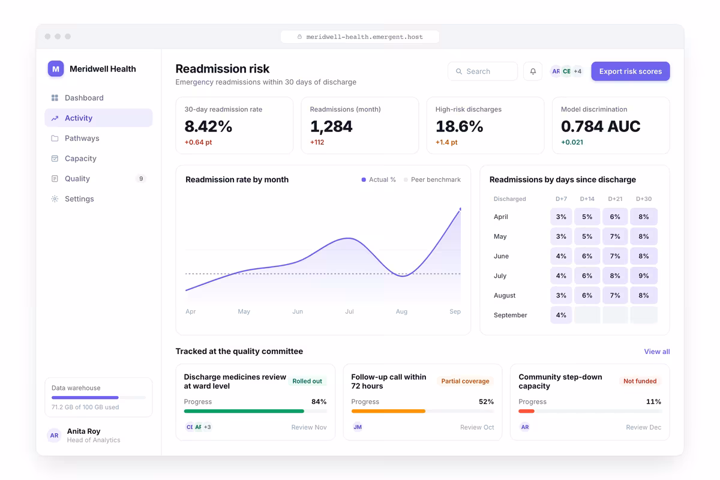Open Settings from sidebar
720x480 pixels.
[x=98, y=199]
